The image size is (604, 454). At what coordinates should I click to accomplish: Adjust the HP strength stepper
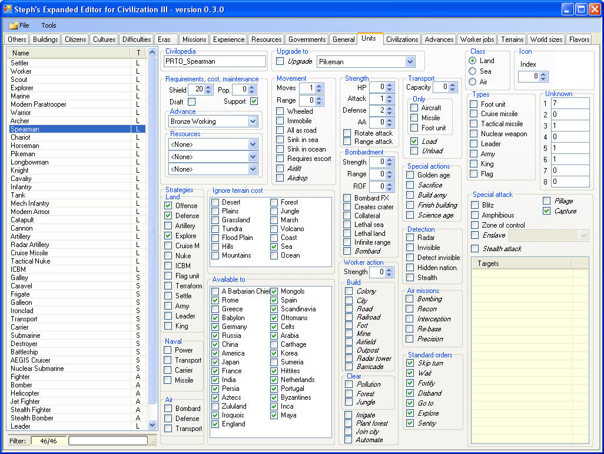(x=390, y=87)
